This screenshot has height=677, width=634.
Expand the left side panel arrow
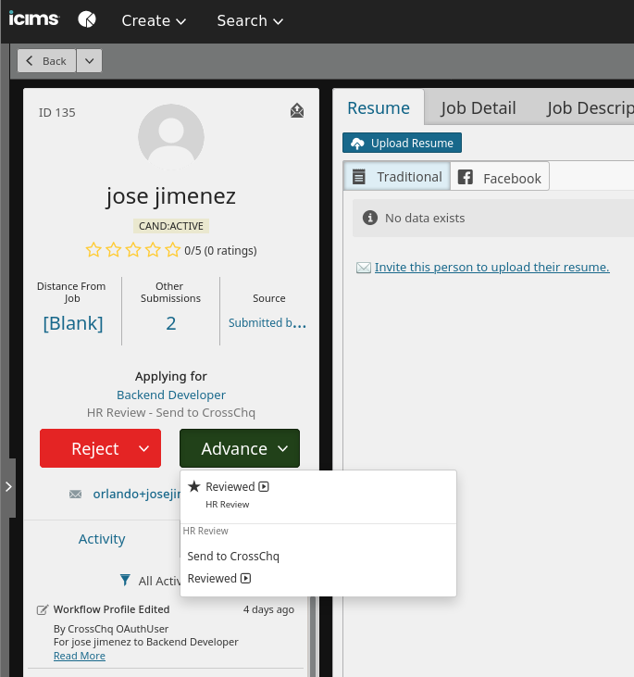pyautogui.click(x=8, y=485)
